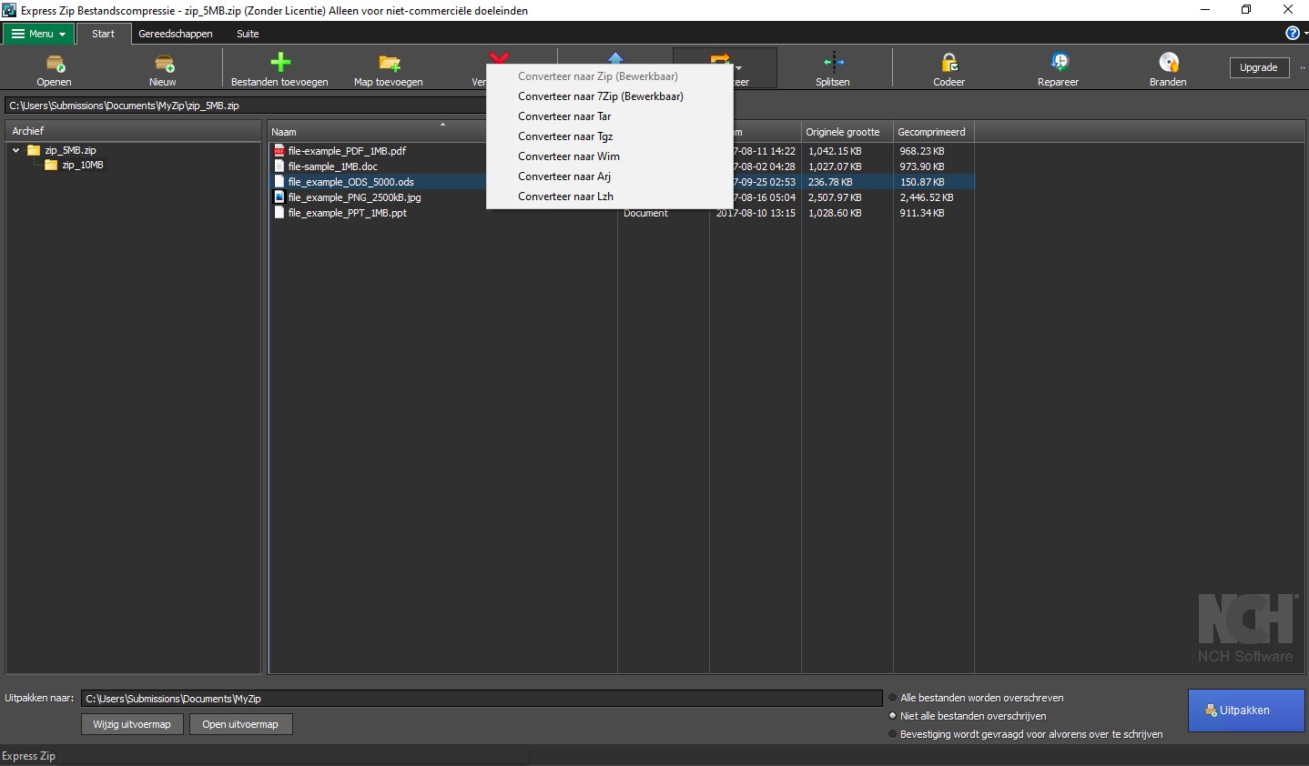Click the Bestanden toevoegen plus icon

[280, 63]
